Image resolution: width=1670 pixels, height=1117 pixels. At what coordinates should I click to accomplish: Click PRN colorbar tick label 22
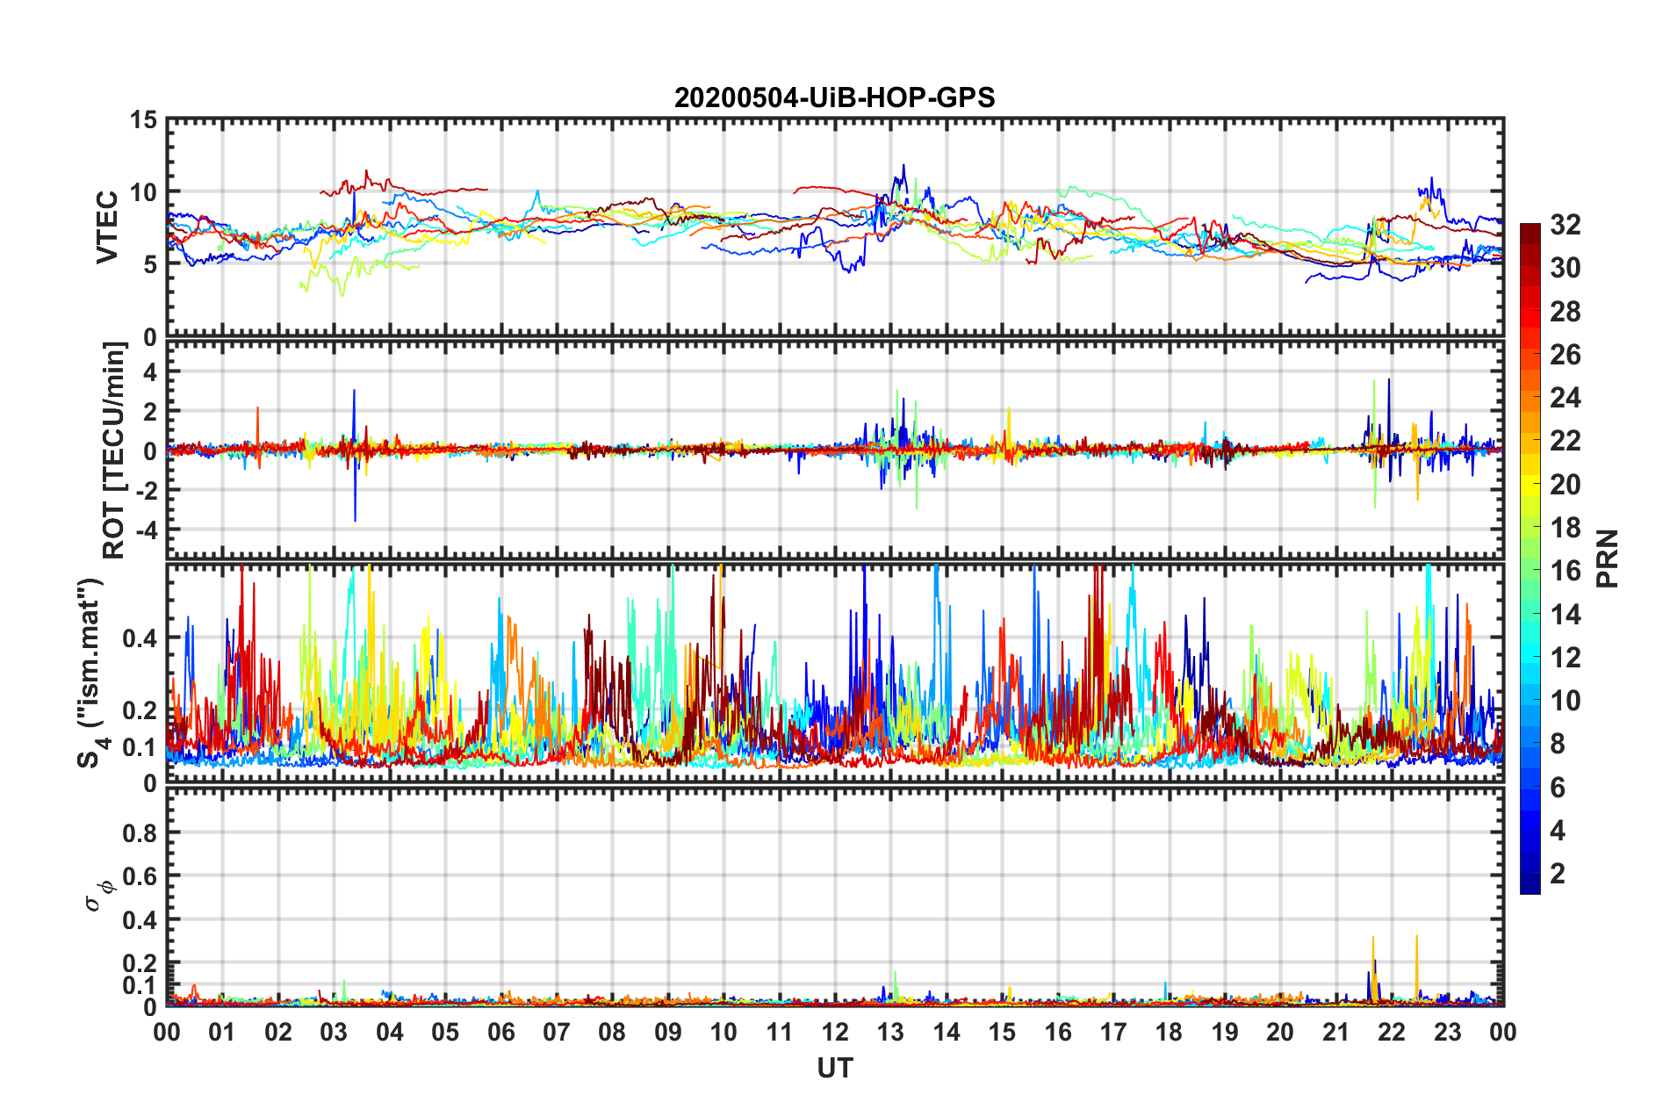pos(1565,441)
